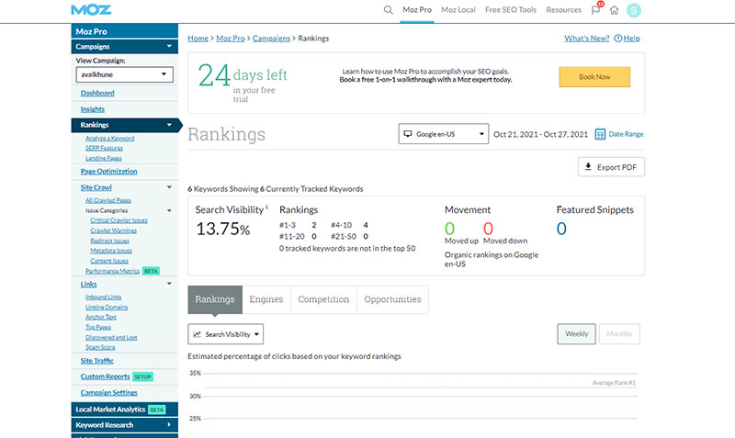Viewport: 735px width, 438px height.
Task: Open Metadata Issues link
Action: tap(111, 251)
